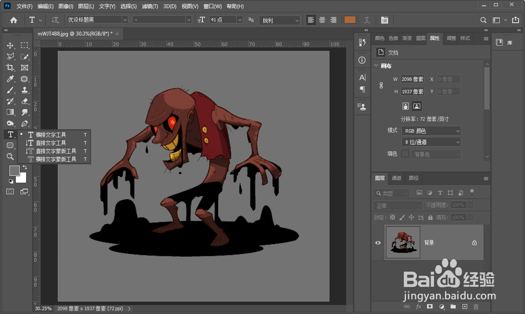525x314 pixels.
Task: Select the Brush tool
Action: pos(10,90)
